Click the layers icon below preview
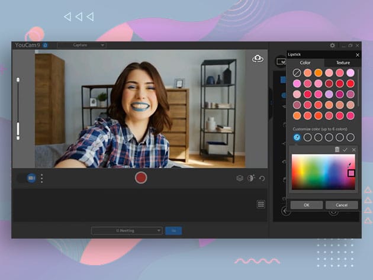Viewport: 373px width, 280px height. 240,178
